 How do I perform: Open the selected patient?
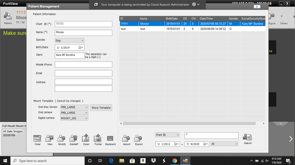pyautogui.click(x=86, y=140)
